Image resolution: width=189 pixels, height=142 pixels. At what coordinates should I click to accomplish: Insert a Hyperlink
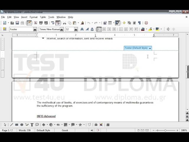click(105, 23)
